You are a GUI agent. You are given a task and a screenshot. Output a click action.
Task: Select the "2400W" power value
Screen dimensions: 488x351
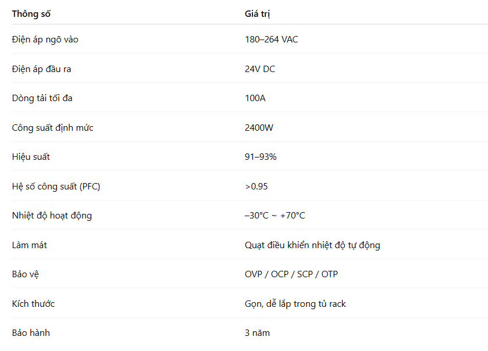pos(259,128)
